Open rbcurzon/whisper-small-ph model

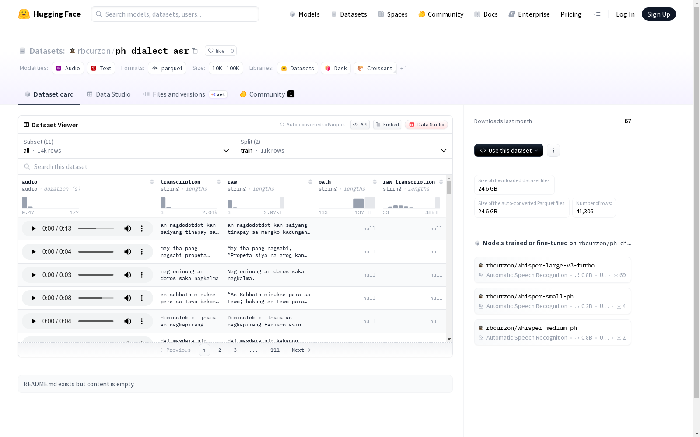tap(553, 301)
